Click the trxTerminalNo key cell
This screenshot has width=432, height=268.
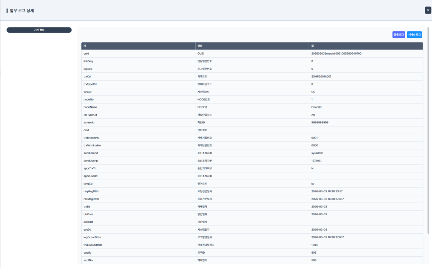tap(138, 145)
